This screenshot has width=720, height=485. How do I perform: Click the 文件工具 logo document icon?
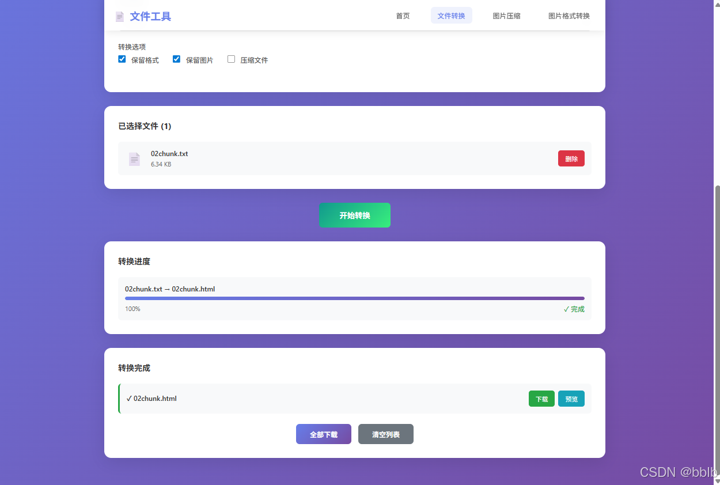(119, 16)
